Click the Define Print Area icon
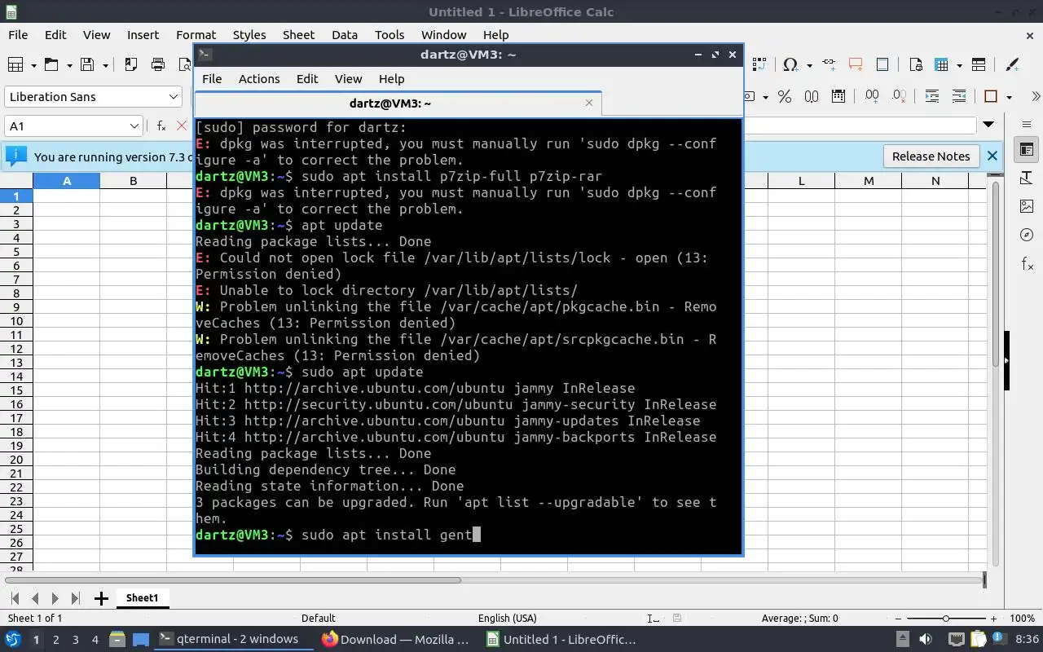The width and height of the screenshot is (1043, 652). tap(916, 65)
